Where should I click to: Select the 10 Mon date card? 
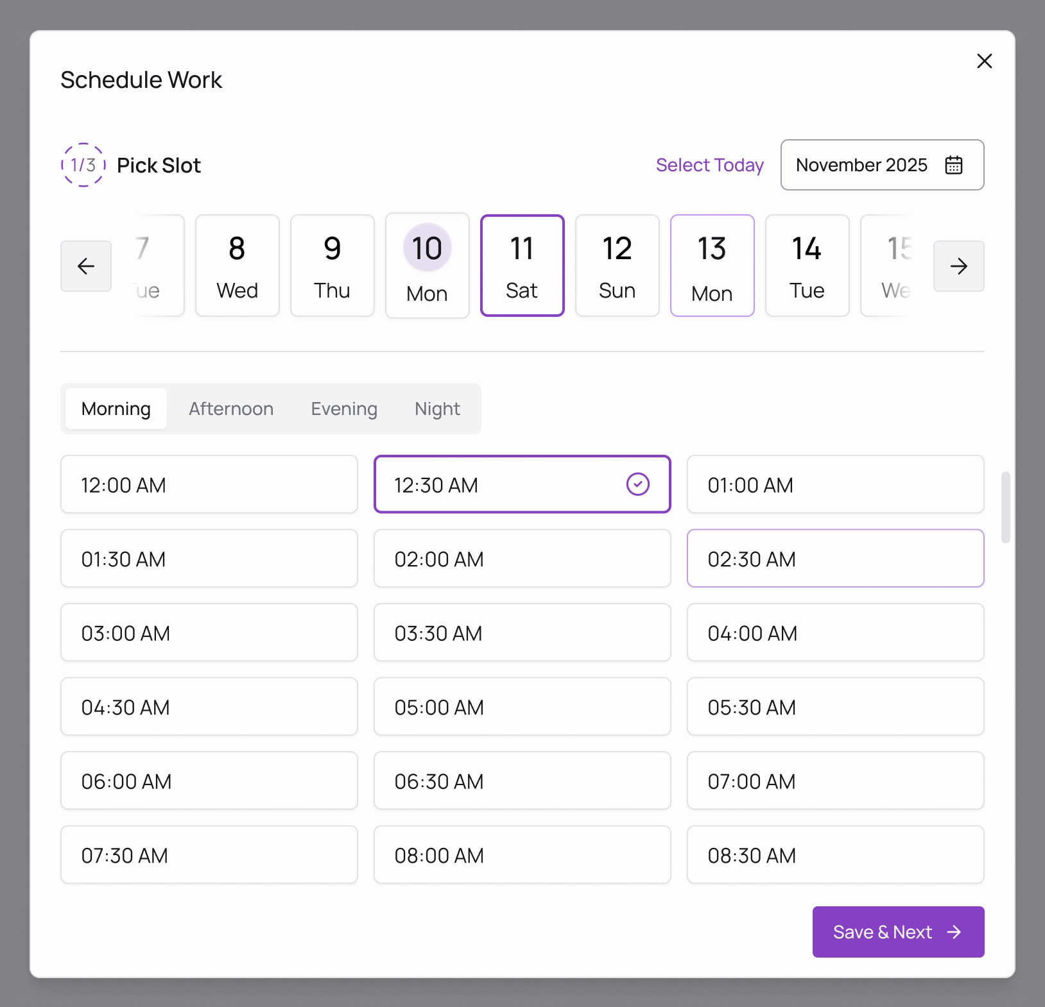pos(427,266)
